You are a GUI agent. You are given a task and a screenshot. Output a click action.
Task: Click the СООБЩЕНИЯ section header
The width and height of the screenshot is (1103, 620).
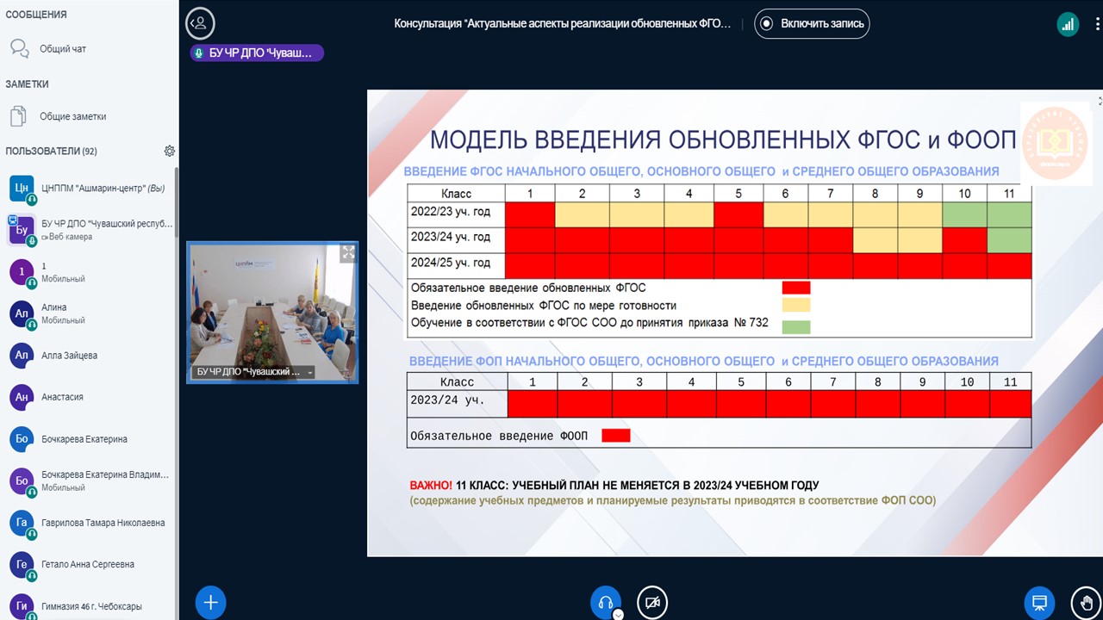[x=36, y=15]
